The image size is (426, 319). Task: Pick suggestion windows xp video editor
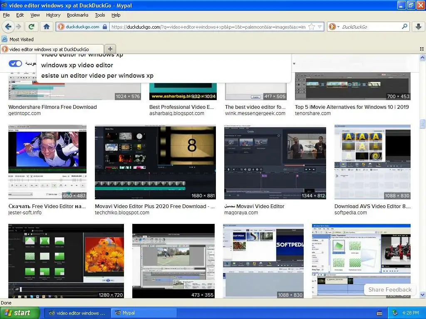[x=77, y=65]
